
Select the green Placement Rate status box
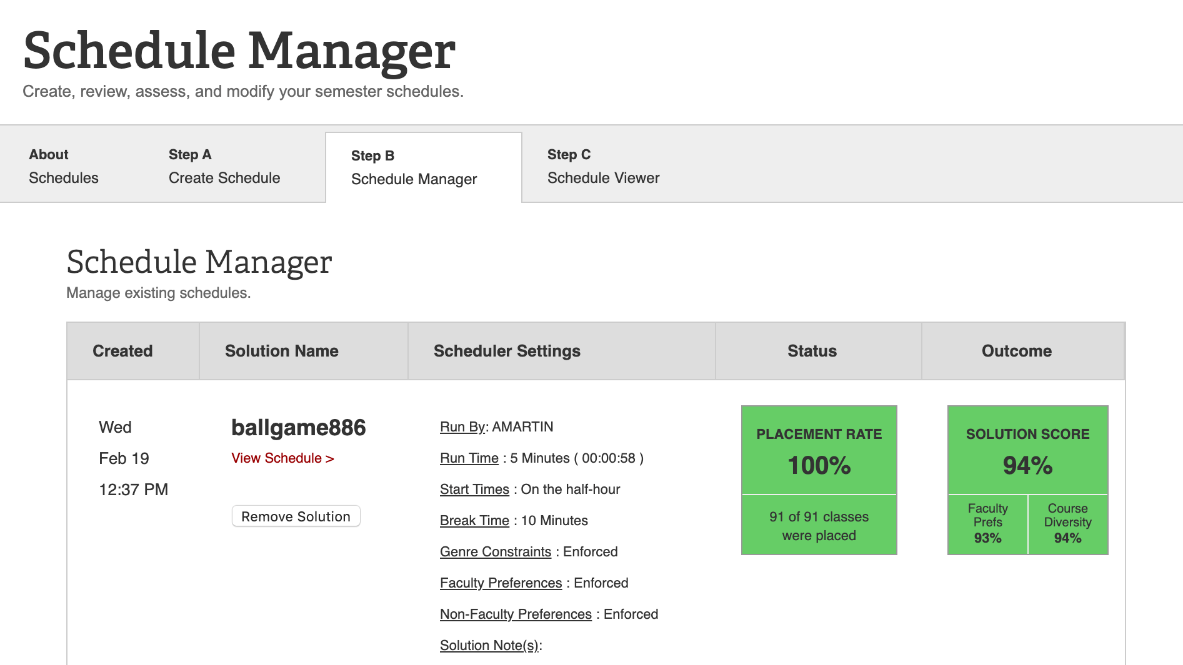[819, 480]
